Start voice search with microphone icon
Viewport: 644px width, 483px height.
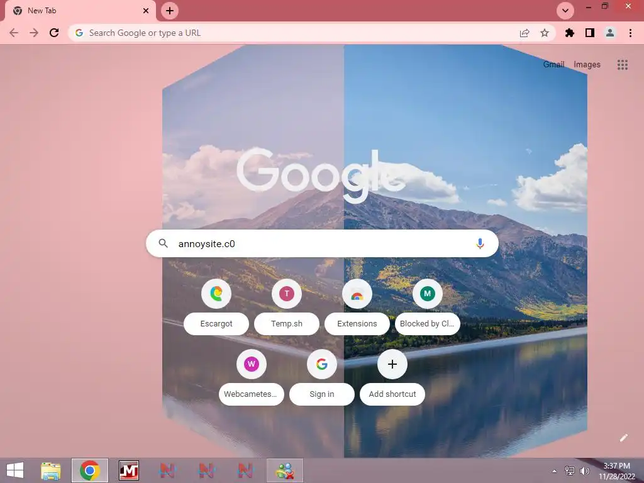click(480, 243)
